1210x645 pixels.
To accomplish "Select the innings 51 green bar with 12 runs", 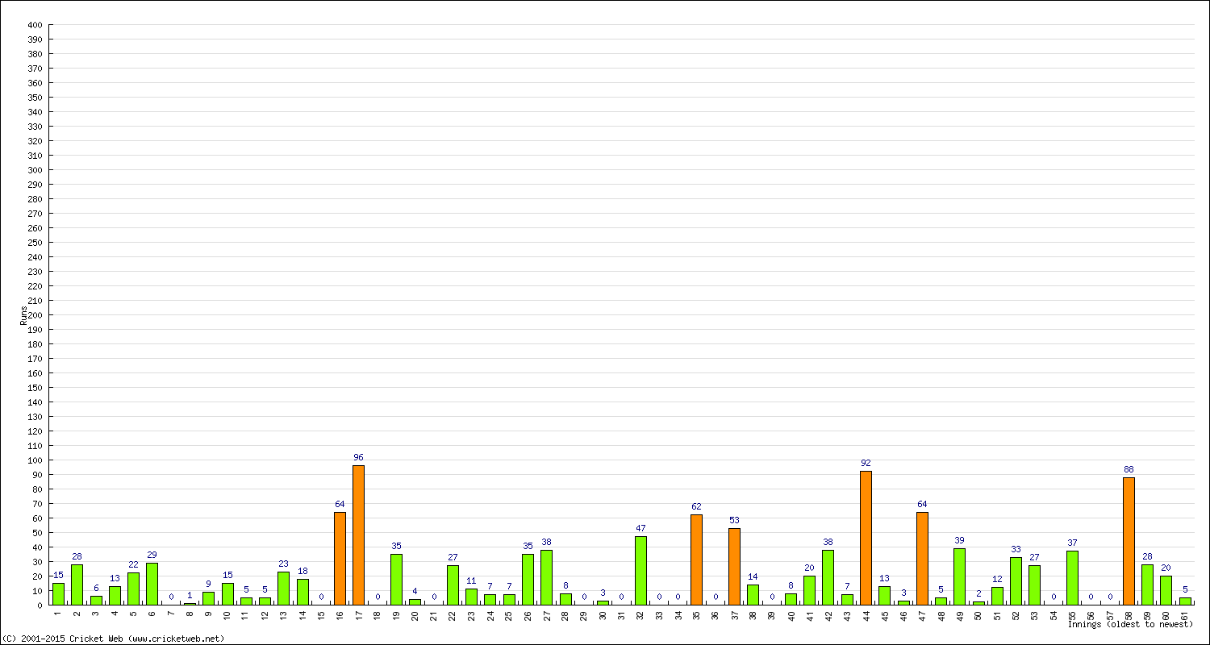I will coord(997,596).
